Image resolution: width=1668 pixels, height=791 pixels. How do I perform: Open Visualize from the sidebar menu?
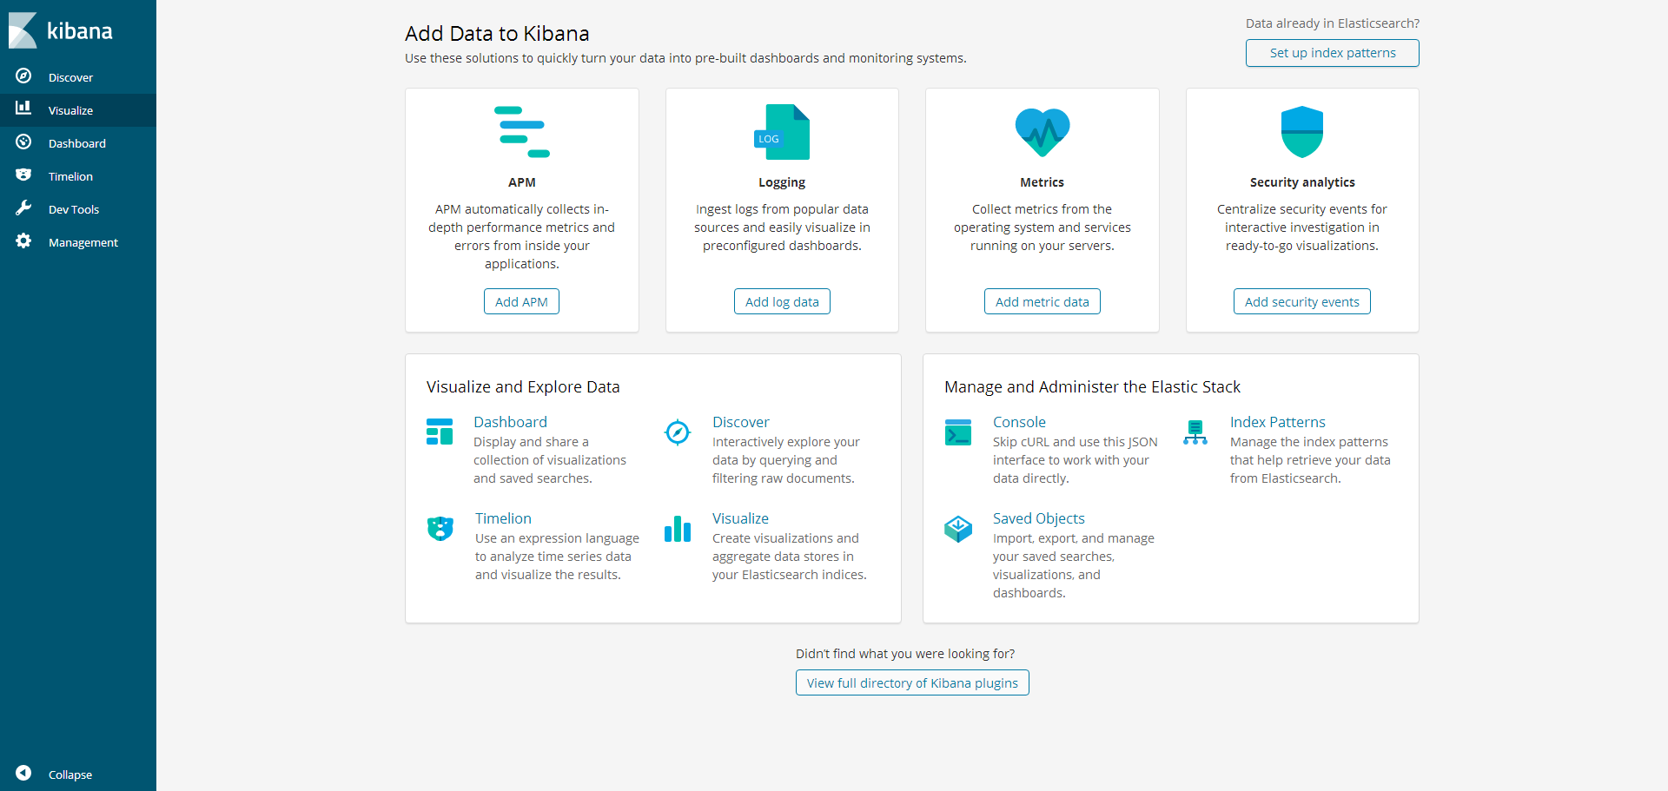click(70, 110)
